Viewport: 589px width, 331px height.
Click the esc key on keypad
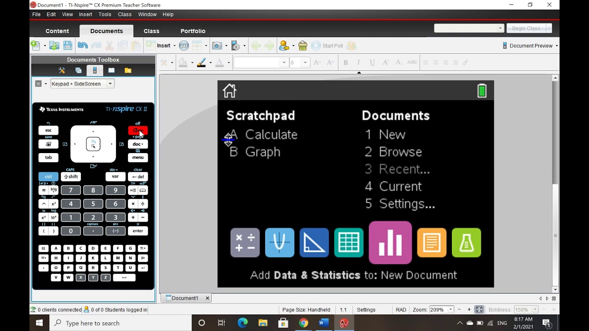tap(48, 131)
